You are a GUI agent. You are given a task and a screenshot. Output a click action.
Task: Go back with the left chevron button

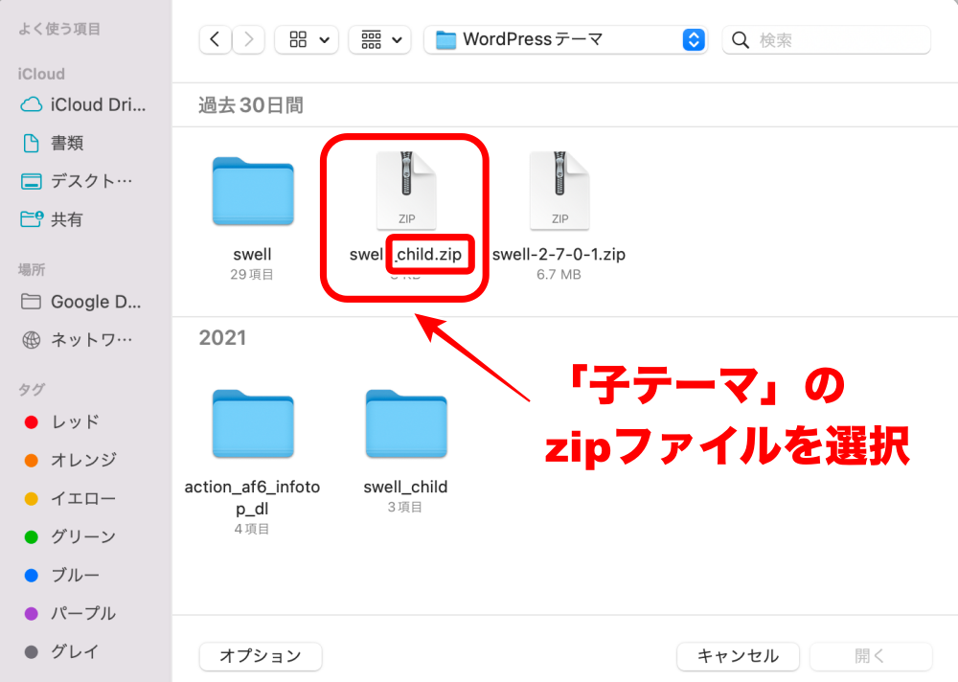pos(215,39)
